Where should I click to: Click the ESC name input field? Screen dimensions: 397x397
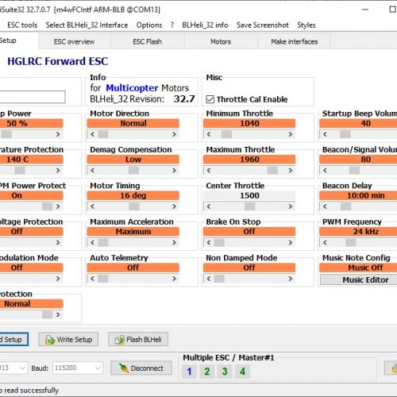(x=33, y=97)
